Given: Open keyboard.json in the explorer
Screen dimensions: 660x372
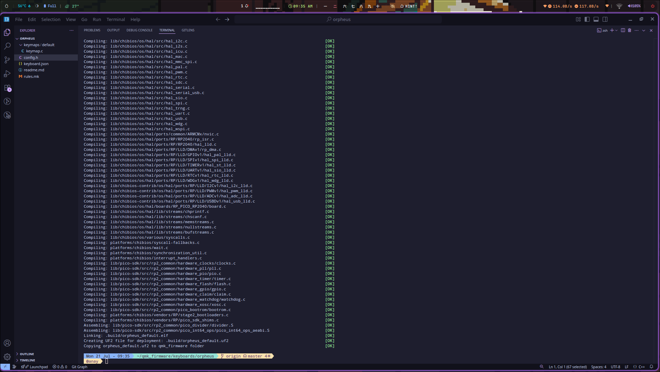Looking at the screenshot, I should point(36,64).
